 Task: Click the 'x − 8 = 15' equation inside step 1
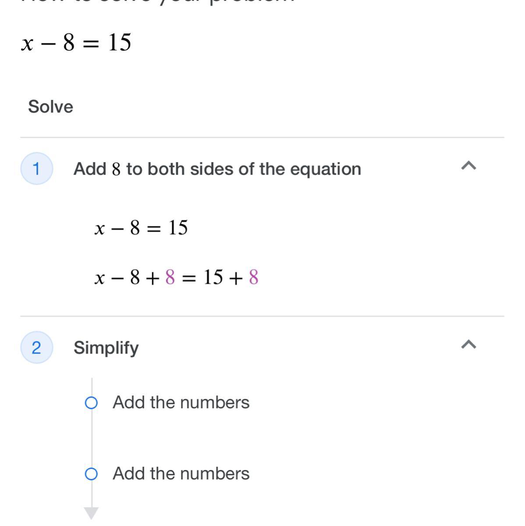coord(141,228)
